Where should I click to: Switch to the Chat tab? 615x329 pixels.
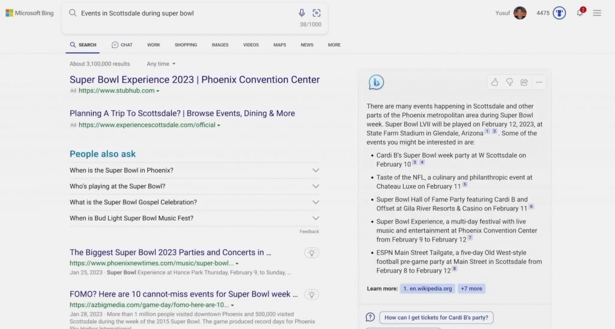pos(122,45)
